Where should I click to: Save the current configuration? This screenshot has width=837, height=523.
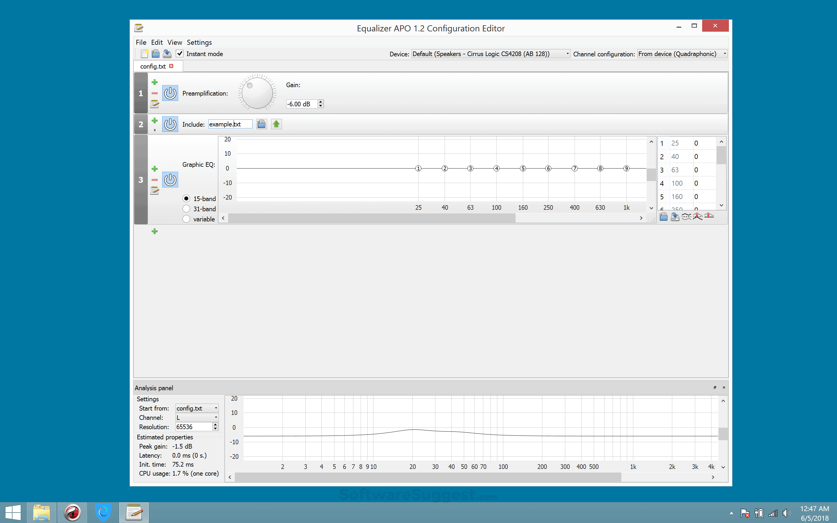167,54
